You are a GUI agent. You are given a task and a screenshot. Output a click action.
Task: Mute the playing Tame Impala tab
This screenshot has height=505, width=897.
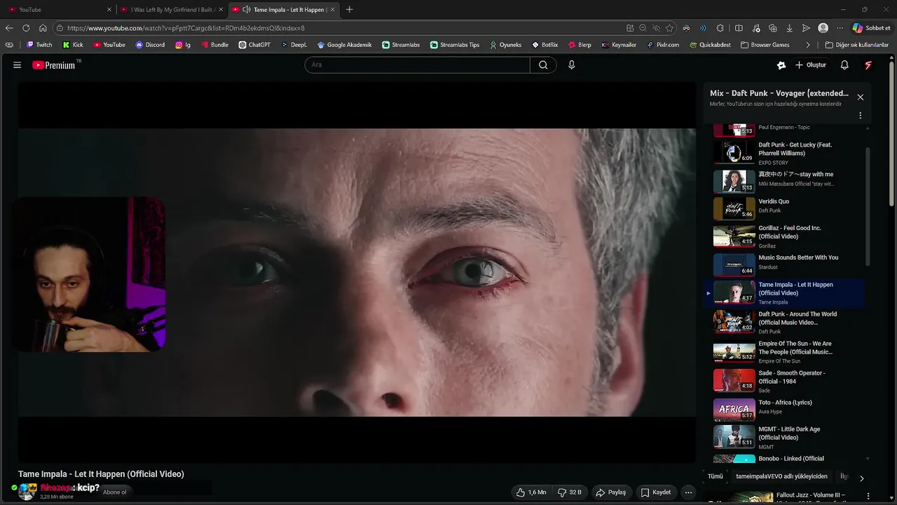[x=247, y=10]
